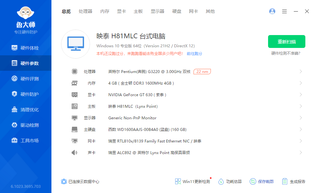The height and width of the screenshot is (193, 315).
Task: Expand the 显卡 row chevron
Action: coord(301,95)
